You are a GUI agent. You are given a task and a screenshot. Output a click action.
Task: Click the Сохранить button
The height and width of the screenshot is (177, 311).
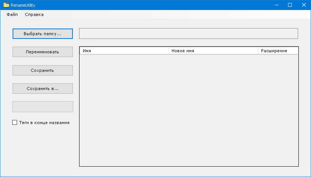pyautogui.click(x=43, y=70)
